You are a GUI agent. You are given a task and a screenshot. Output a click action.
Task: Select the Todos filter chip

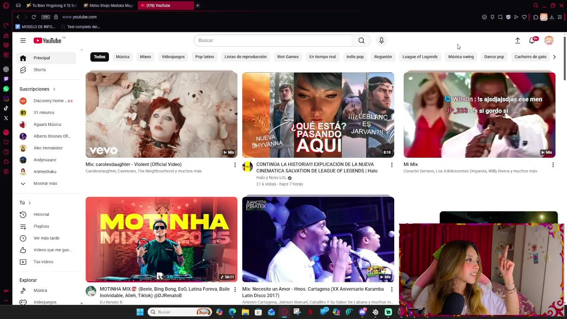click(100, 57)
